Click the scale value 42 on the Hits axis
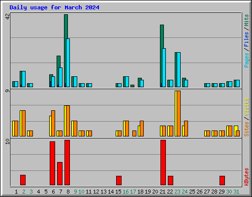 click(7, 16)
